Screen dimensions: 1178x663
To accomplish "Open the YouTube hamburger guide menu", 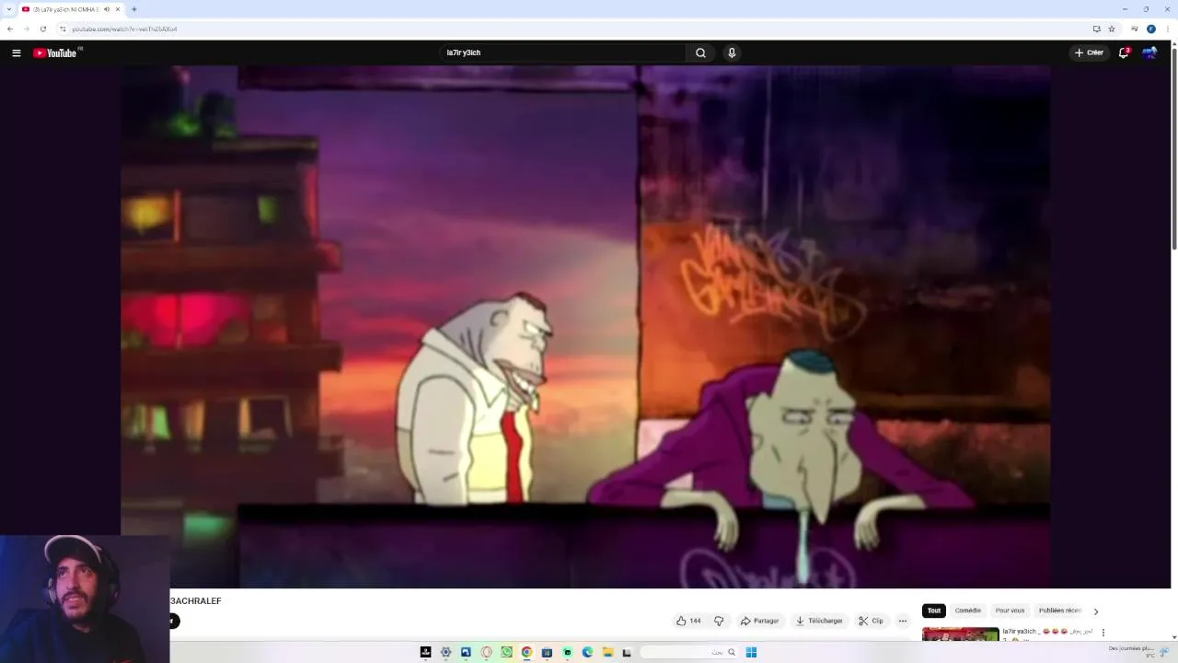I will pyautogui.click(x=16, y=52).
